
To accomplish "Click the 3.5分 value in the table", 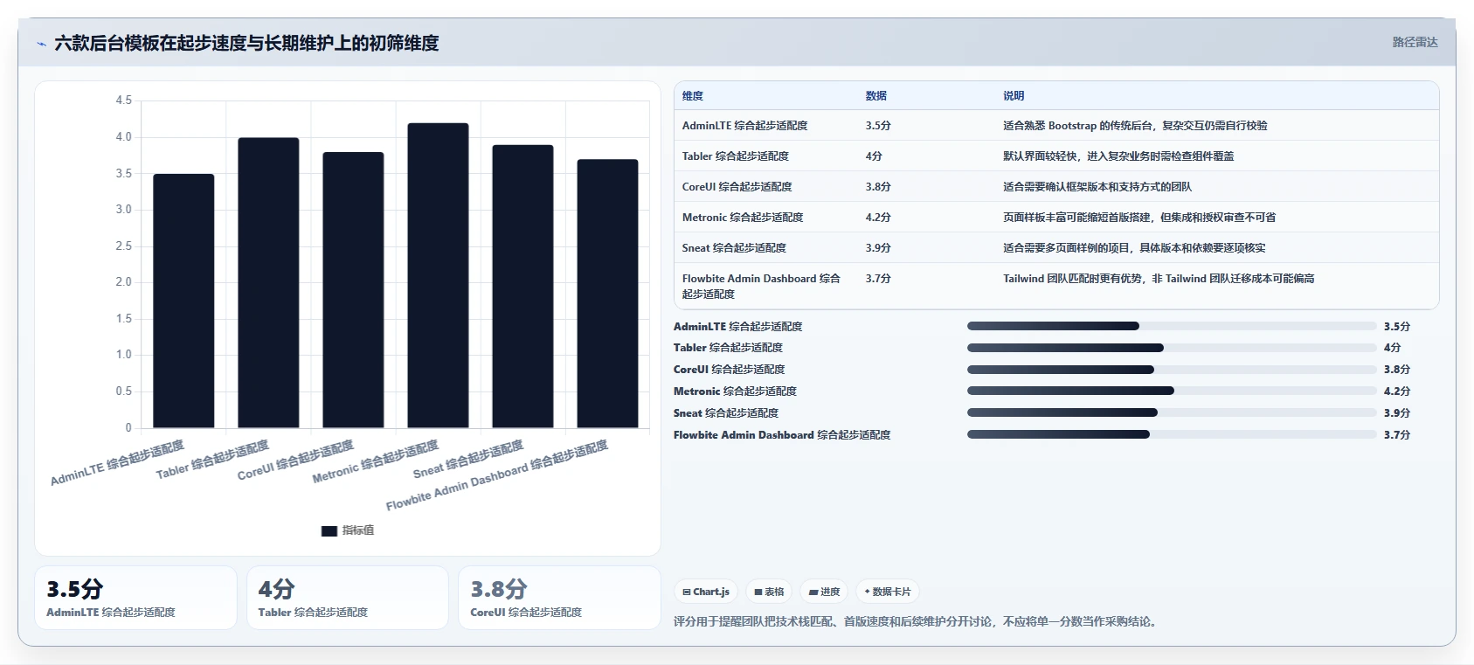I will 878,126.
